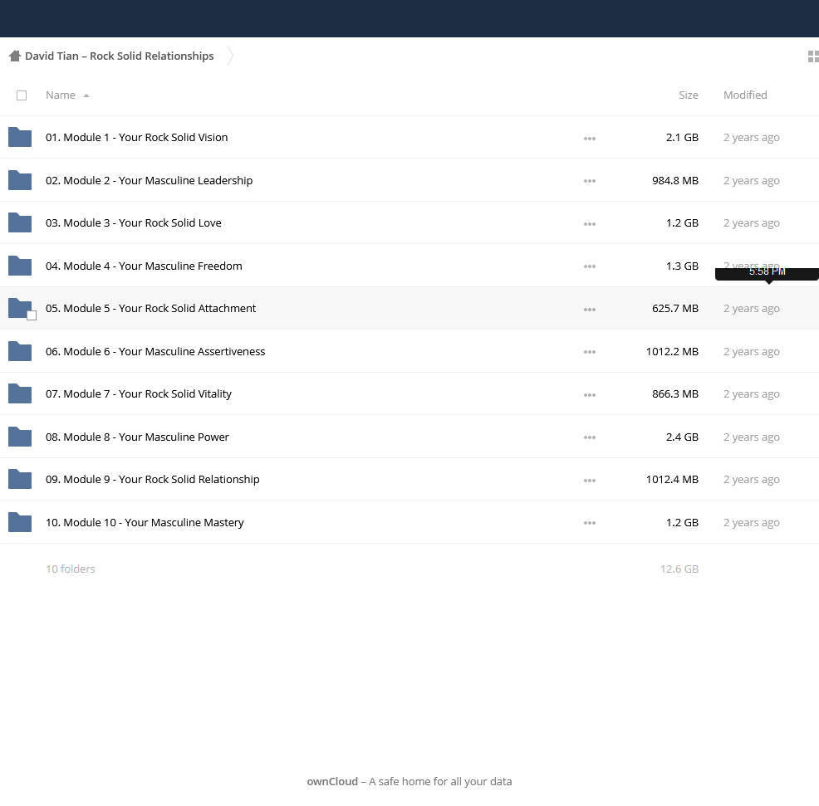This screenshot has height=806, width=819.
Task: Open the three-dot actions menu for Module 8
Action: pyautogui.click(x=590, y=438)
